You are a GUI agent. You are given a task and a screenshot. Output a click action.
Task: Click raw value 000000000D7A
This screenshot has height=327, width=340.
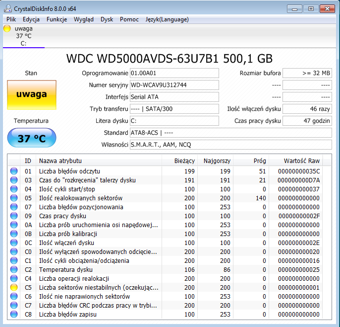click(299, 180)
